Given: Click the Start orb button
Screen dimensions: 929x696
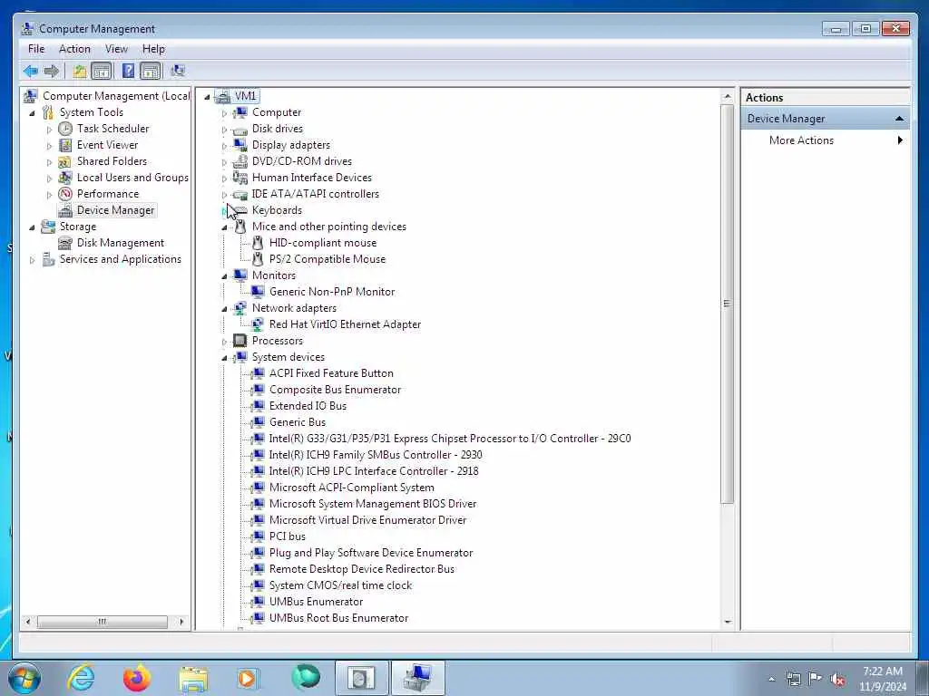Looking at the screenshot, I should click(x=24, y=678).
